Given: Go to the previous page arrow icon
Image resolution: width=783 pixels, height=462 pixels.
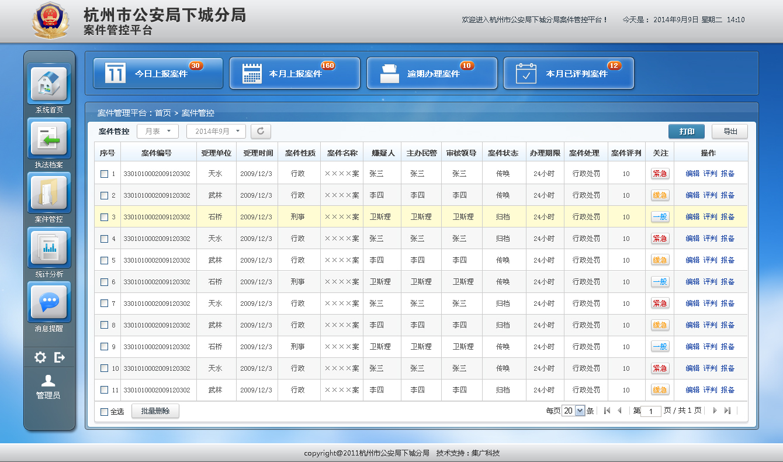Looking at the screenshot, I should [x=619, y=411].
